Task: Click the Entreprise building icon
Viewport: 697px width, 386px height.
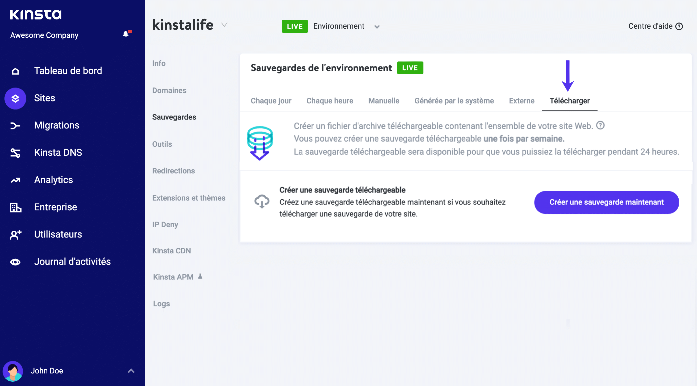Action: click(15, 207)
